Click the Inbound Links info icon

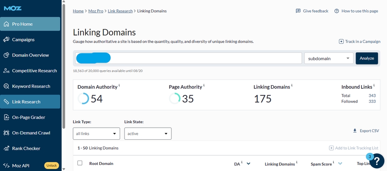tap(374, 85)
